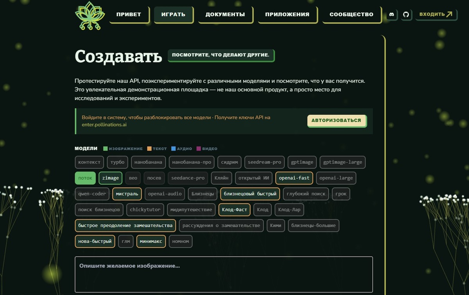
Task: Choose the вео video model
Action: [x=133, y=178]
